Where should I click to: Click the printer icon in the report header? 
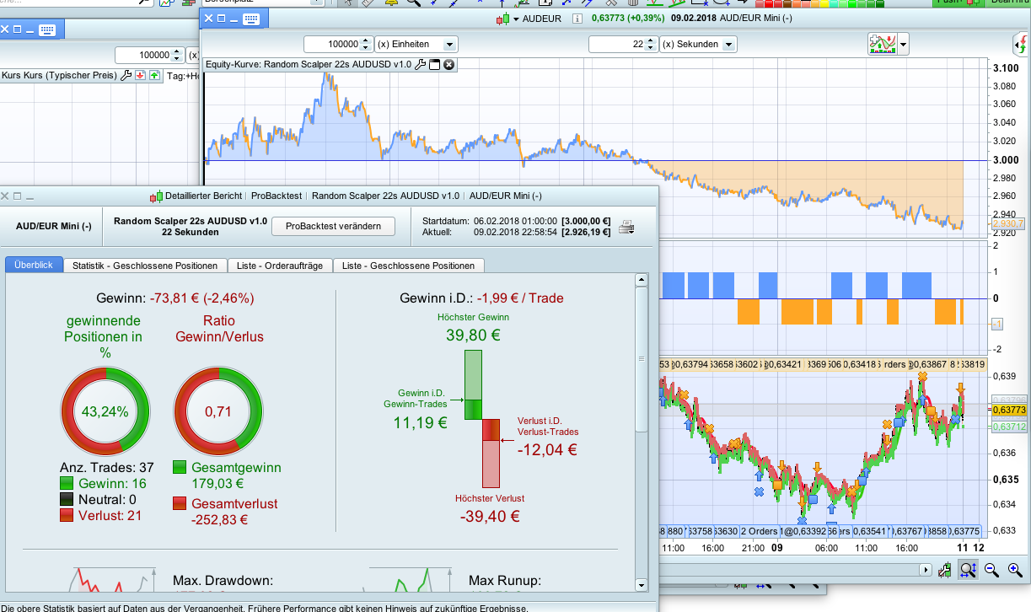click(626, 226)
